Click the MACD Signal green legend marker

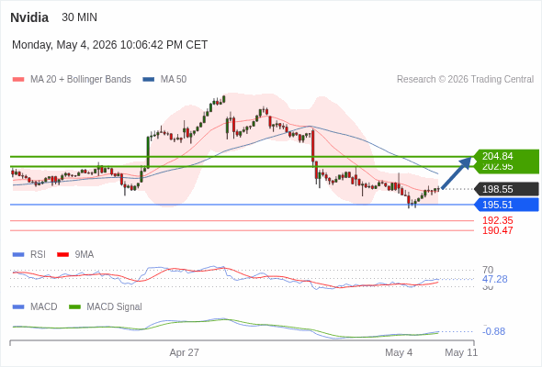tap(74, 306)
